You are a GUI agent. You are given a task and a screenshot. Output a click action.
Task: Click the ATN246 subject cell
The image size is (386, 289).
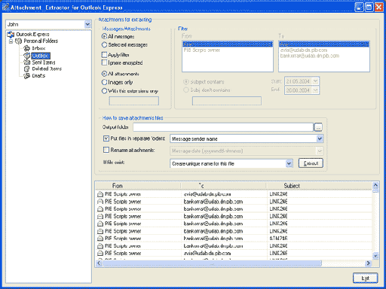pyautogui.click(x=278, y=239)
